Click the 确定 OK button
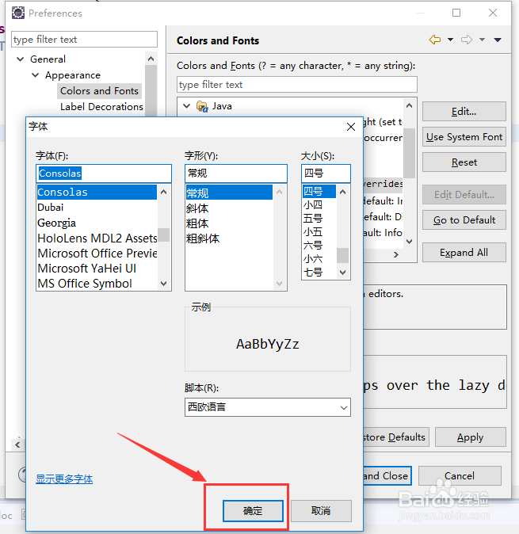This screenshot has height=534, width=519. pyautogui.click(x=253, y=511)
